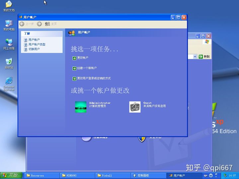Click the 转到 go button in back window
This screenshot has width=239, height=179.
[204, 56]
